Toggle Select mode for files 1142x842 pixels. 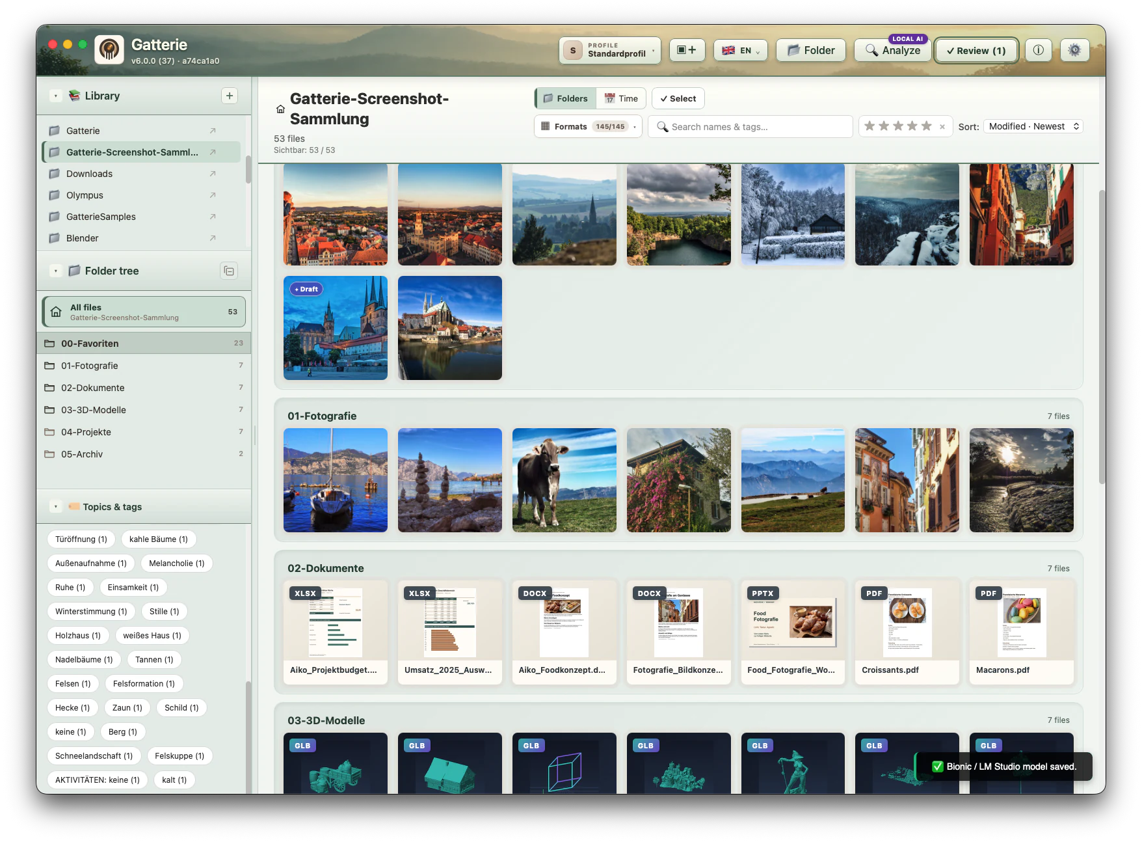678,98
